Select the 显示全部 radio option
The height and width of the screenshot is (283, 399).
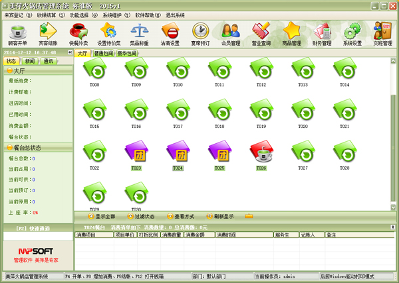(x=91, y=216)
